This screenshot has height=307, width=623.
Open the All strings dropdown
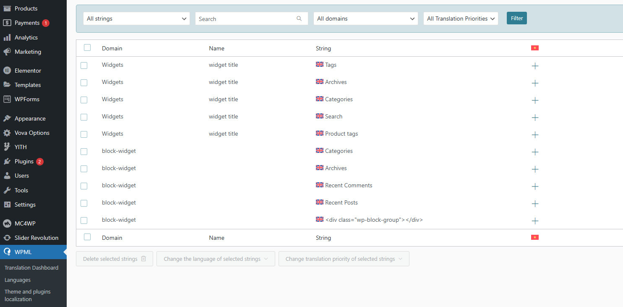click(136, 18)
